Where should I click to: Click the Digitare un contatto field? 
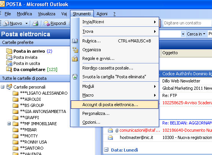click(x=188, y=23)
